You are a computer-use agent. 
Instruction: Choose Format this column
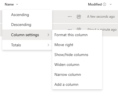point(77,35)
